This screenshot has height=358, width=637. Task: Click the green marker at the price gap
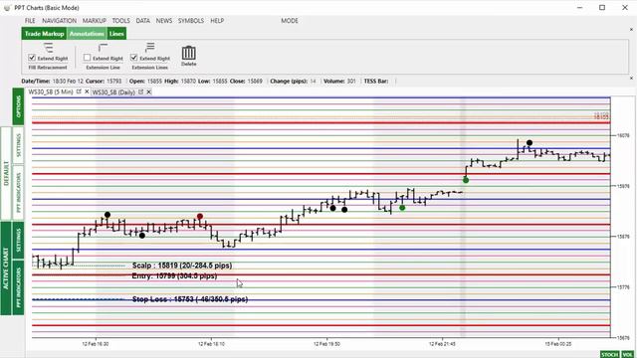click(x=466, y=180)
